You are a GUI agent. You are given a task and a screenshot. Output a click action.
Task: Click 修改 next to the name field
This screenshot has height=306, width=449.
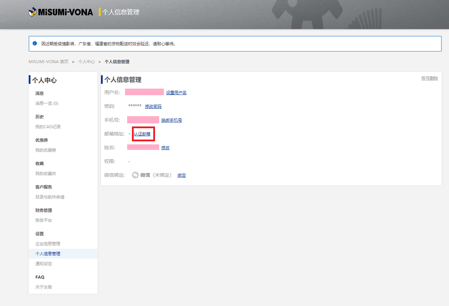(x=165, y=148)
